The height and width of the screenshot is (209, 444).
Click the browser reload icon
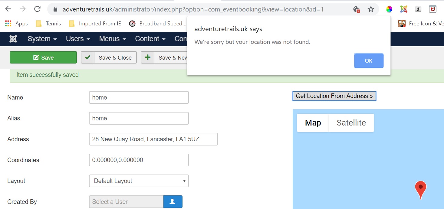37,9
